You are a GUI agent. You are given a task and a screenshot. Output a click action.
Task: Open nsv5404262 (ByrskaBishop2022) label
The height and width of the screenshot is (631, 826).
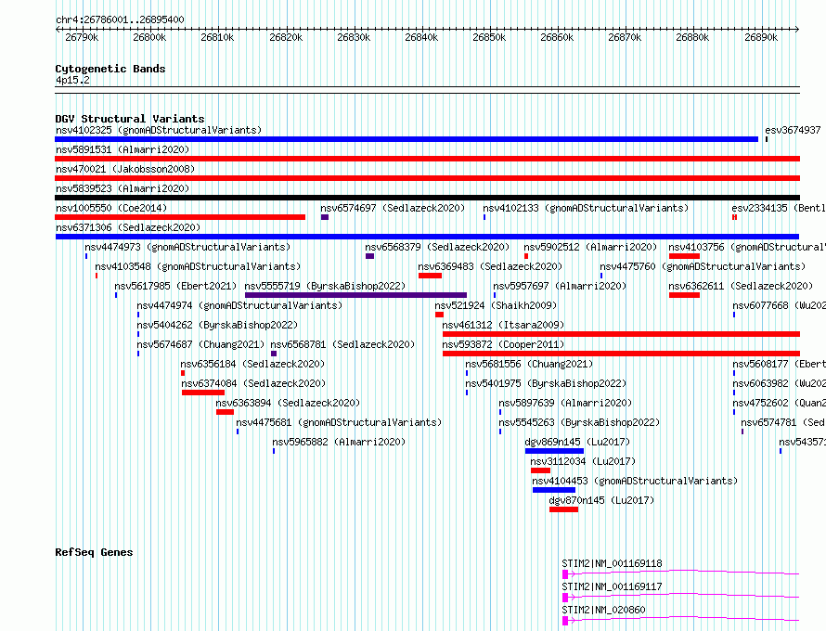click(217, 325)
